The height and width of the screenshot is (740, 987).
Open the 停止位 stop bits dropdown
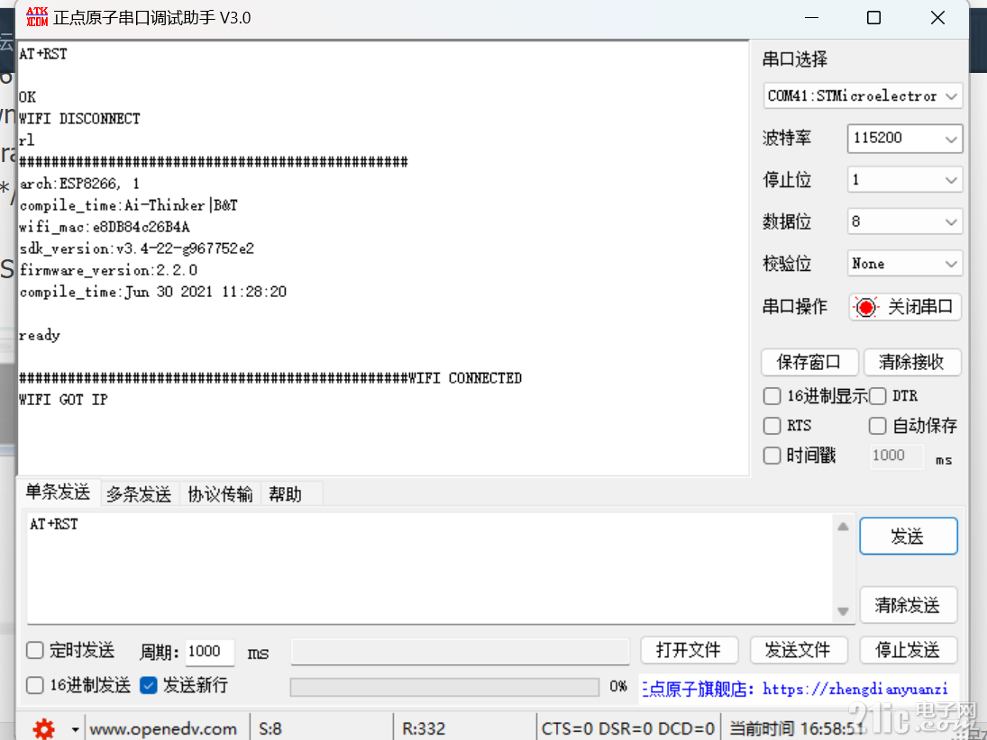(x=905, y=180)
